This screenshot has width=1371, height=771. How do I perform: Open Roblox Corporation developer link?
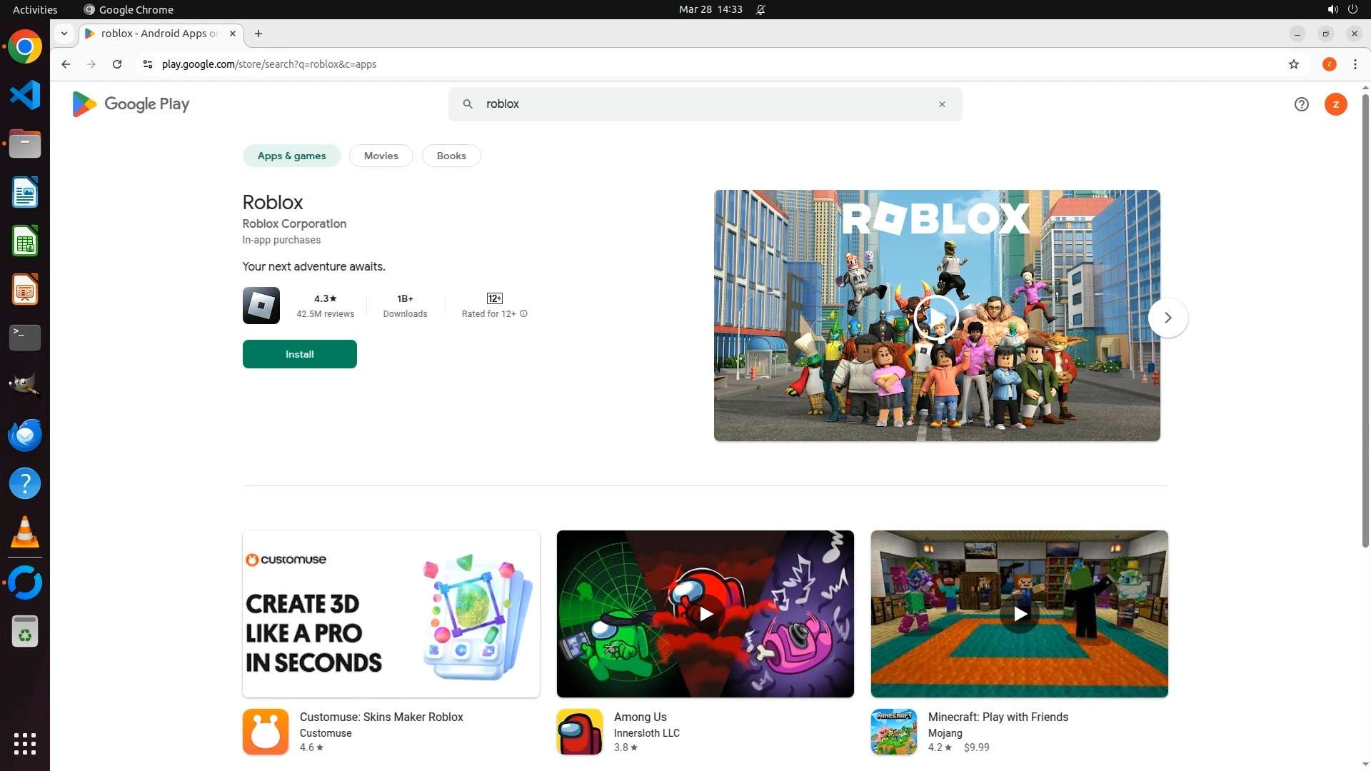point(294,223)
